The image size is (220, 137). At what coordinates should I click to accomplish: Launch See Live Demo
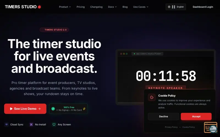pyautogui.click(x=25, y=109)
